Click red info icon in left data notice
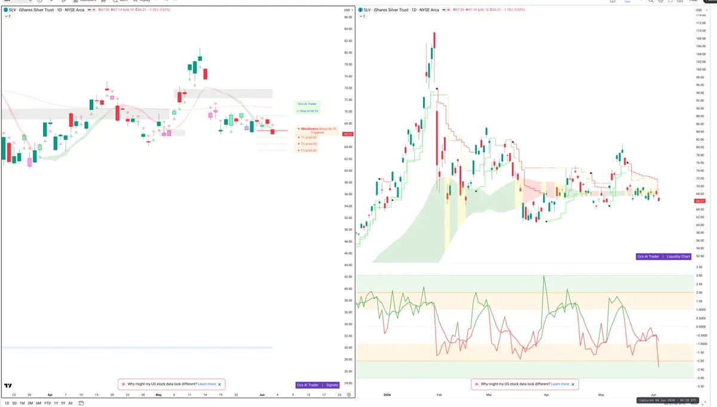Image resolution: width=717 pixels, height=407 pixels. click(x=124, y=384)
